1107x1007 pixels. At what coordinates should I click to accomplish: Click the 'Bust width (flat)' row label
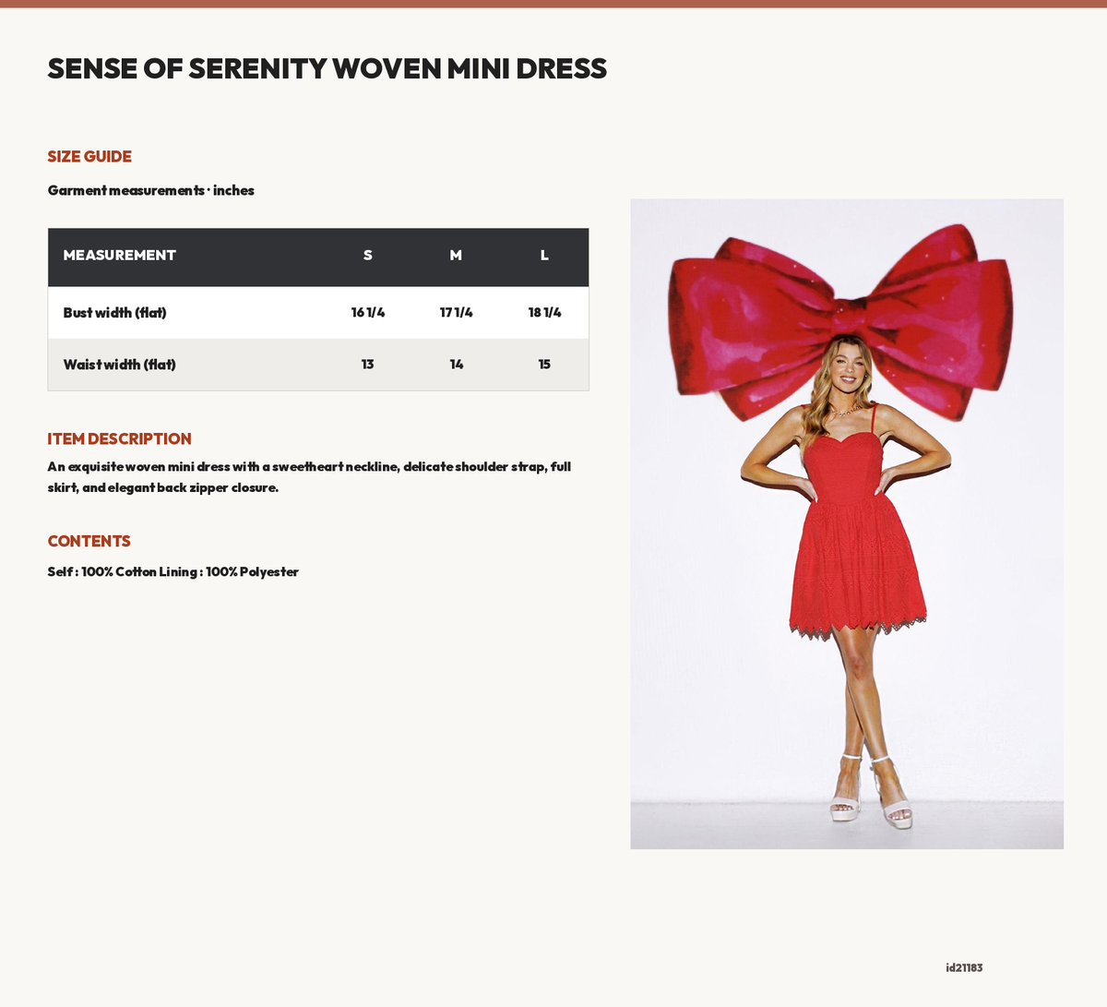[x=114, y=313]
